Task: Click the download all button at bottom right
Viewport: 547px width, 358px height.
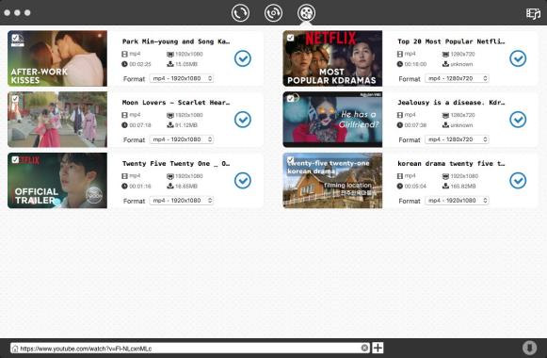Action: (x=529, y=348)
